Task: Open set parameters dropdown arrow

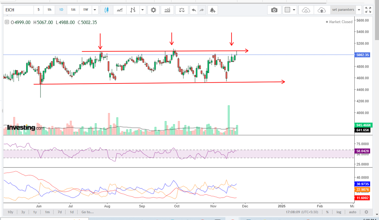Action: [359, 10]
